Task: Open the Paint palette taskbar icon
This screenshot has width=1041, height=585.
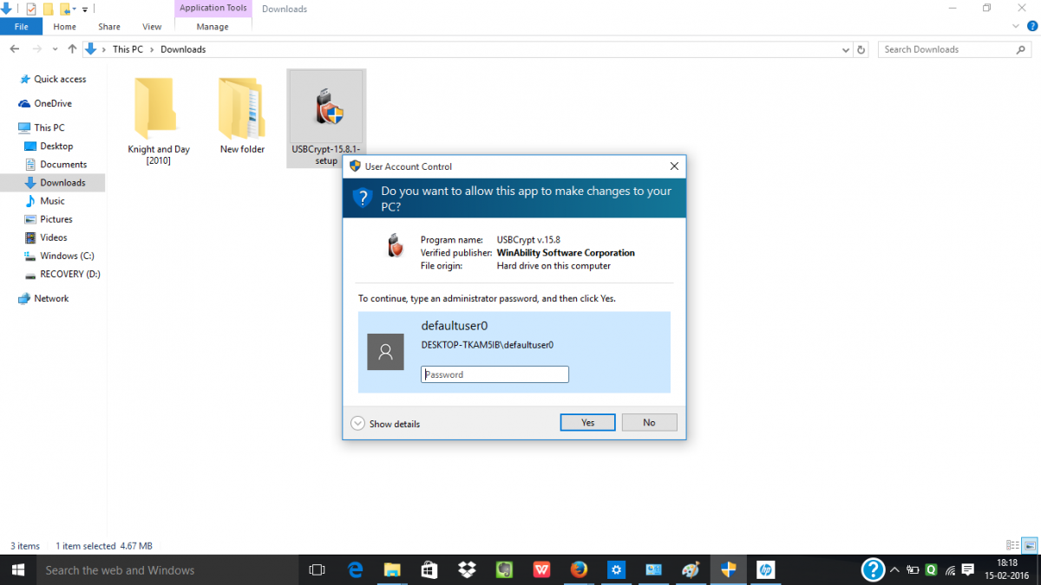Action: pos(691,569)
